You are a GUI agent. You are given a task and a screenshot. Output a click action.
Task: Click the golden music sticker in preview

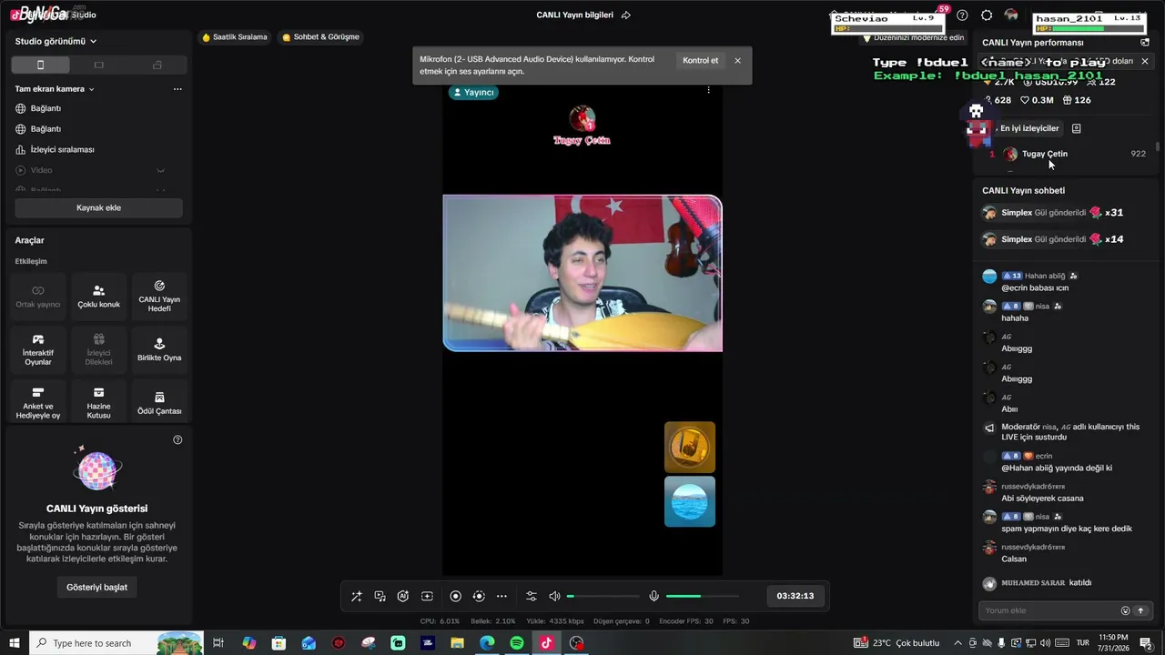(690, 447)
